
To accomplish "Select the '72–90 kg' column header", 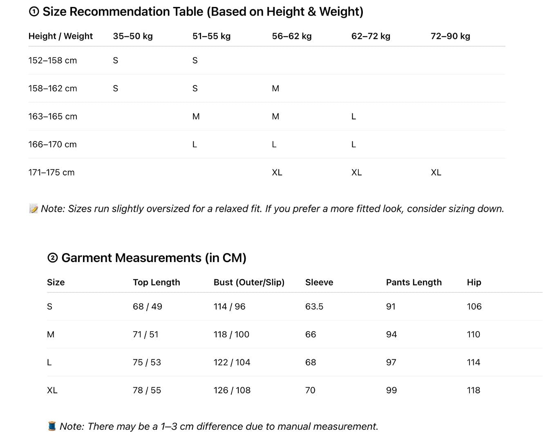I will point(450,36).
